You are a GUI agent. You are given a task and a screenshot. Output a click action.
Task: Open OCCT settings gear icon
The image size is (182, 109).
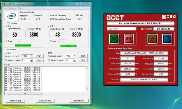pyautogui.click(x=152, y=39)
